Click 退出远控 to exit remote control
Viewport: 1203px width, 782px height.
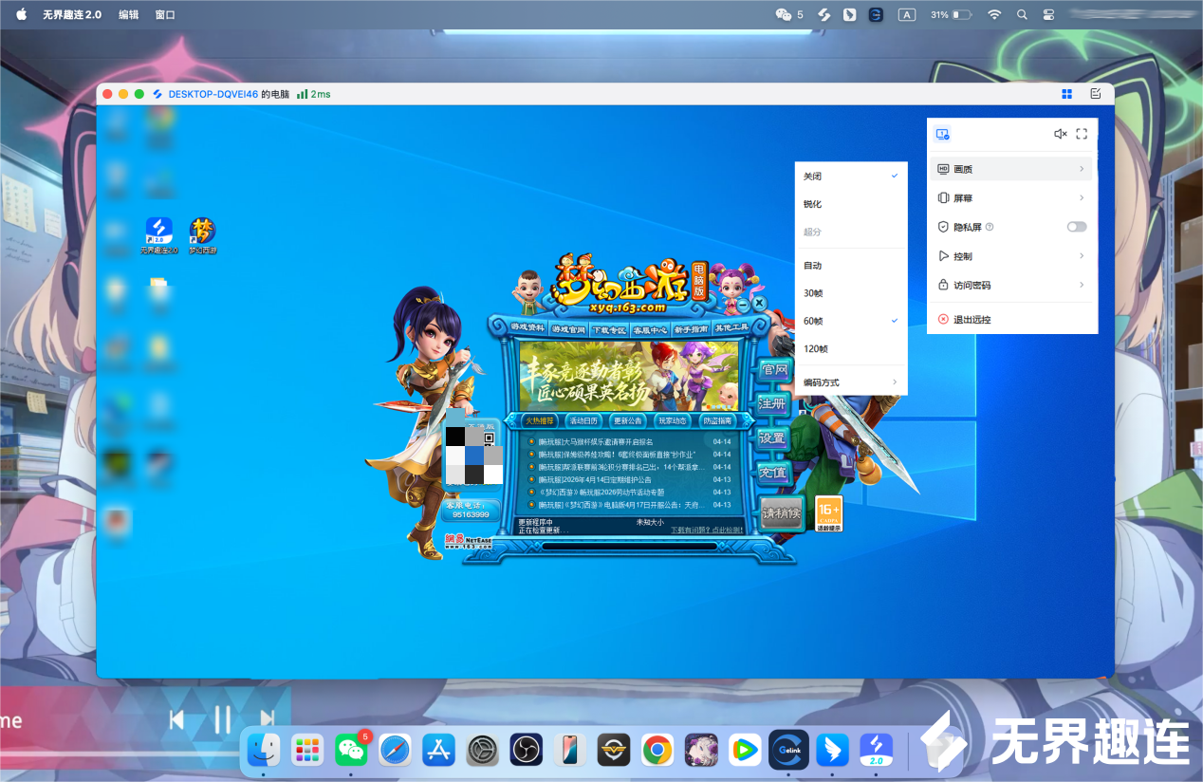972,320
